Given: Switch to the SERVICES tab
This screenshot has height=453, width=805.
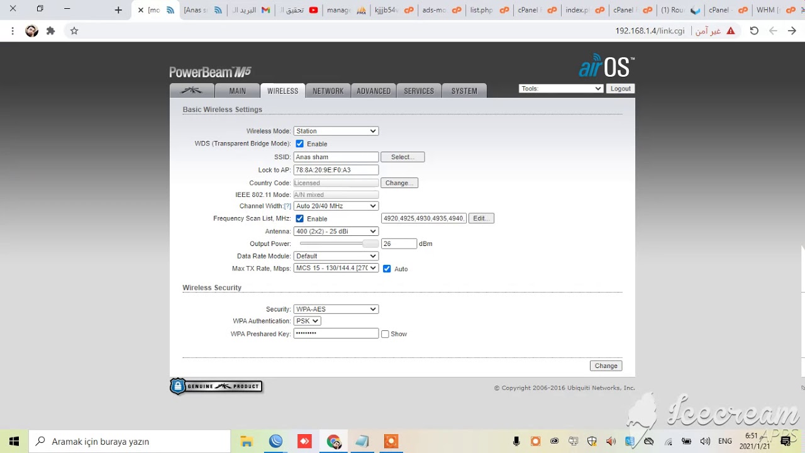Looking at the screenshot, I should point(419,91).
